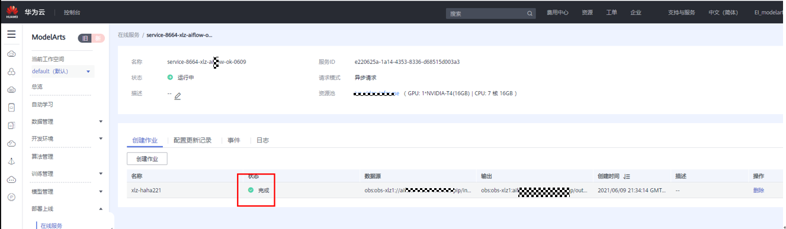Open the EI_modelarts account menu

pyautogui.click(x=768, y=12)
